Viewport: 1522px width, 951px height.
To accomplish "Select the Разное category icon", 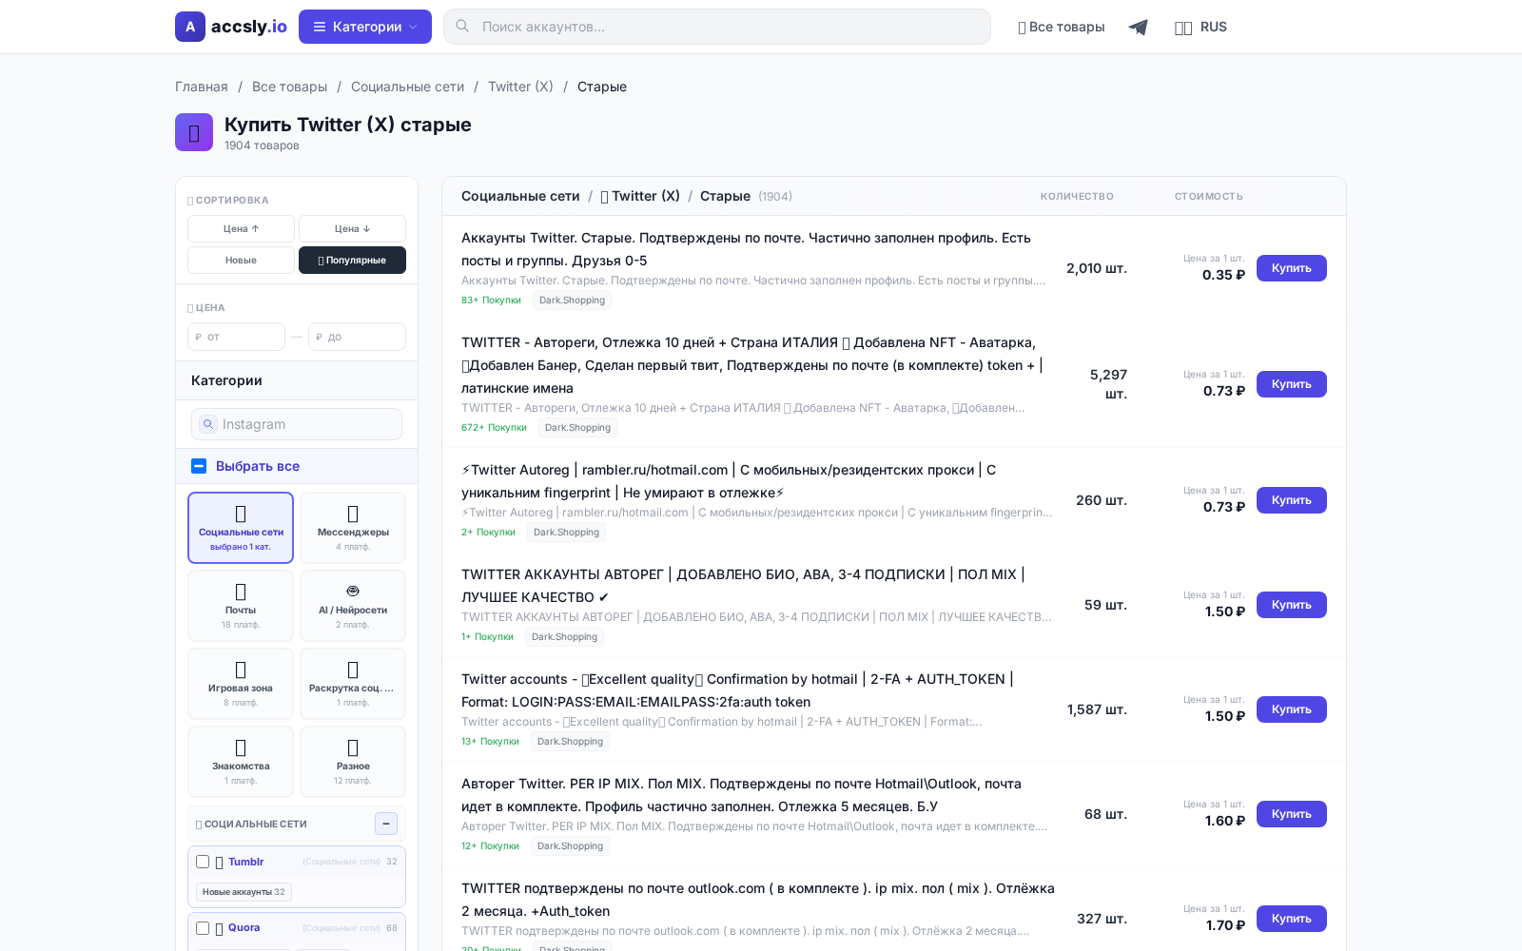I will click(352, 746).
